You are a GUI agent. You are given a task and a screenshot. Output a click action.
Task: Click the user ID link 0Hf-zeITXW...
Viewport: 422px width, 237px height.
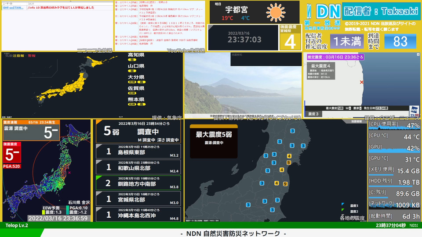pos(13,8)
